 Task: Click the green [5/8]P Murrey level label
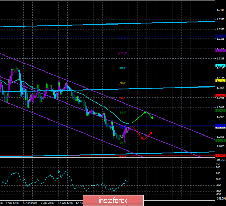coord(122,113)
